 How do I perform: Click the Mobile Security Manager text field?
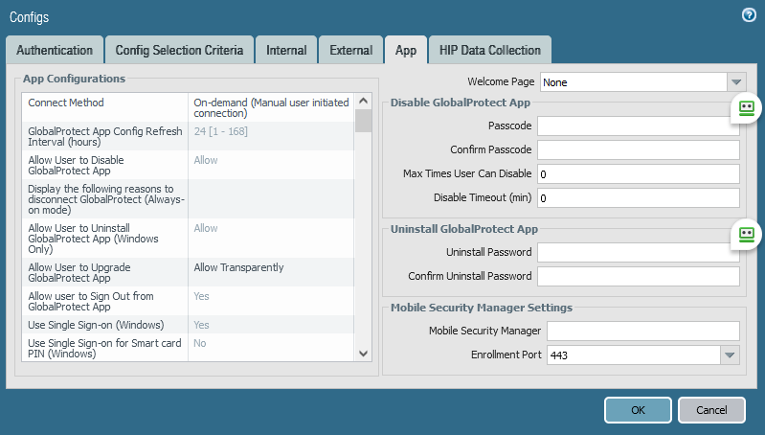tap(642, 331)
